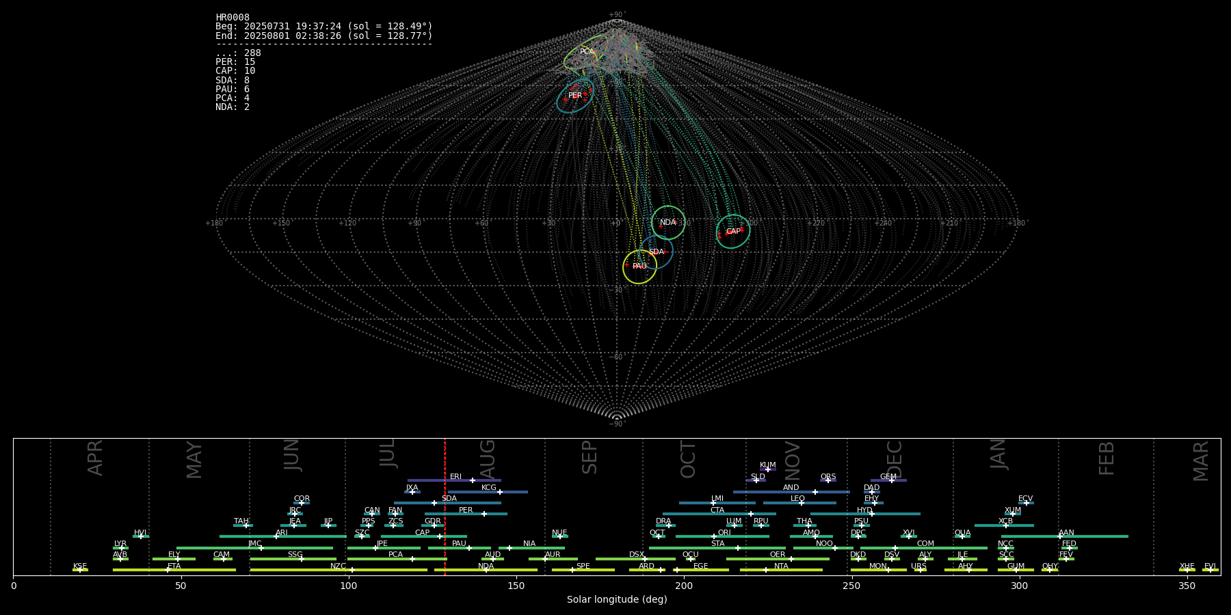Click the ERI shower bar in the timeline

pos(454,480)
